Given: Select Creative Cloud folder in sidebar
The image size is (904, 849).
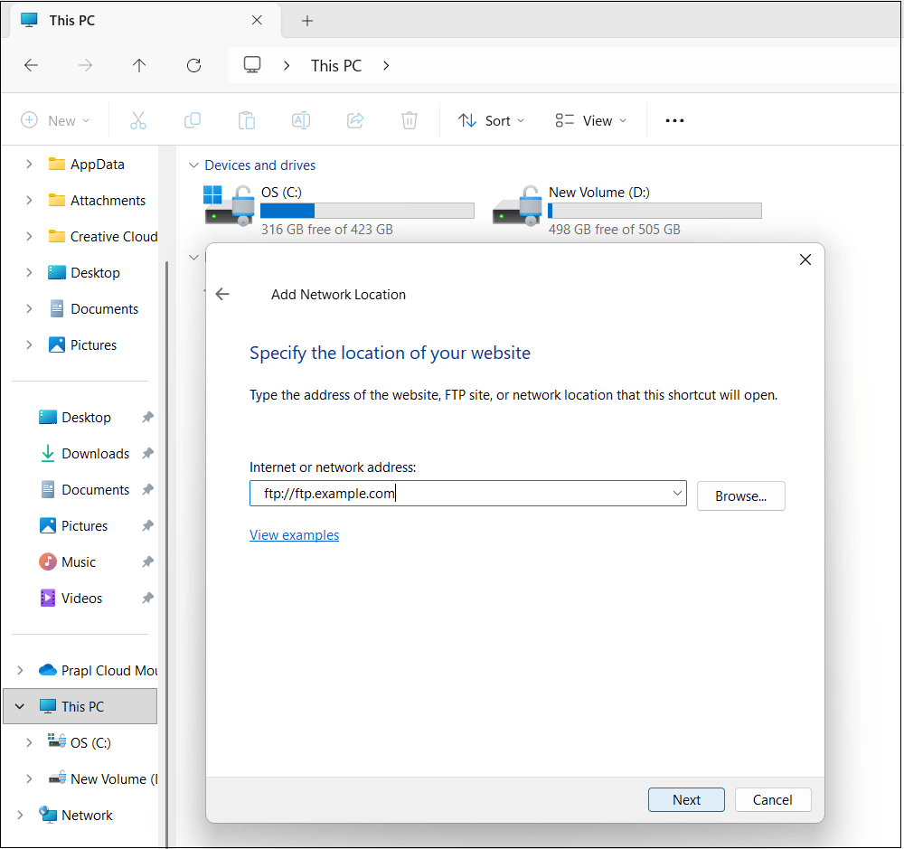Looking at the screenshot, I should pos(103,237).
